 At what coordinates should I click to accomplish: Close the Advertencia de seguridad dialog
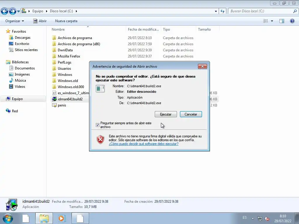(202, 66)
